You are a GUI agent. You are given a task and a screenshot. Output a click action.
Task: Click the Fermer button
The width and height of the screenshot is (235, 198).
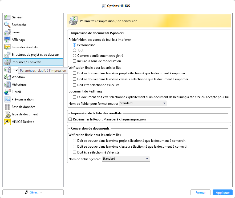(x=200, y=192)
